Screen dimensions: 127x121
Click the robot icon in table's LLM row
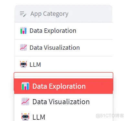(x=23, y=64)
